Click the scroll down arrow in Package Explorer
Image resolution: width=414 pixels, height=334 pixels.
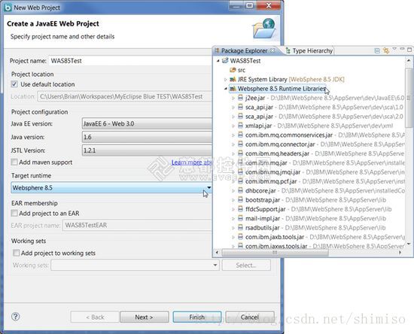(409, 244)
